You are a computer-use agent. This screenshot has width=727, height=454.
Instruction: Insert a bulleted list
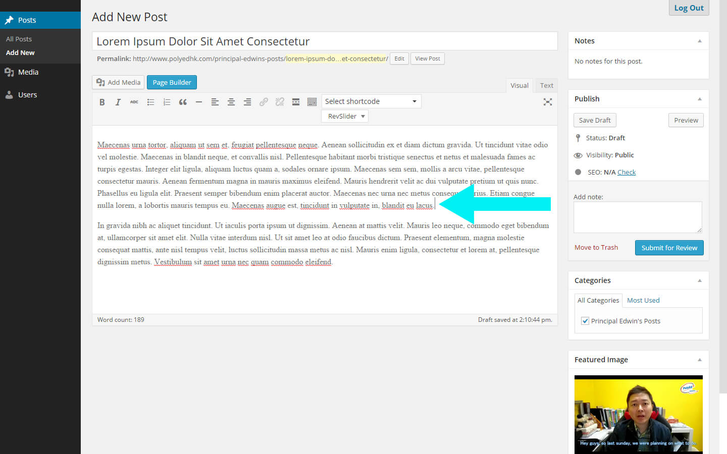pos(150,102)
